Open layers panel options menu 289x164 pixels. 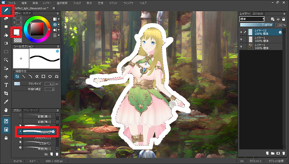(284, 14)
